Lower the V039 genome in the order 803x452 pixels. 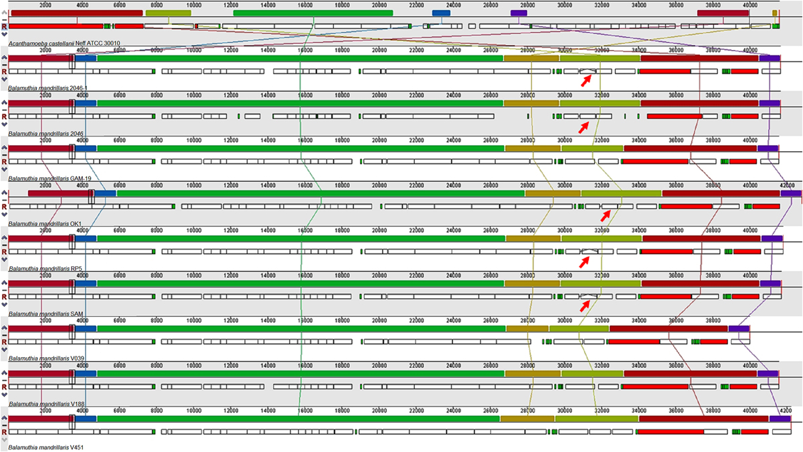[x=4, y=350]
